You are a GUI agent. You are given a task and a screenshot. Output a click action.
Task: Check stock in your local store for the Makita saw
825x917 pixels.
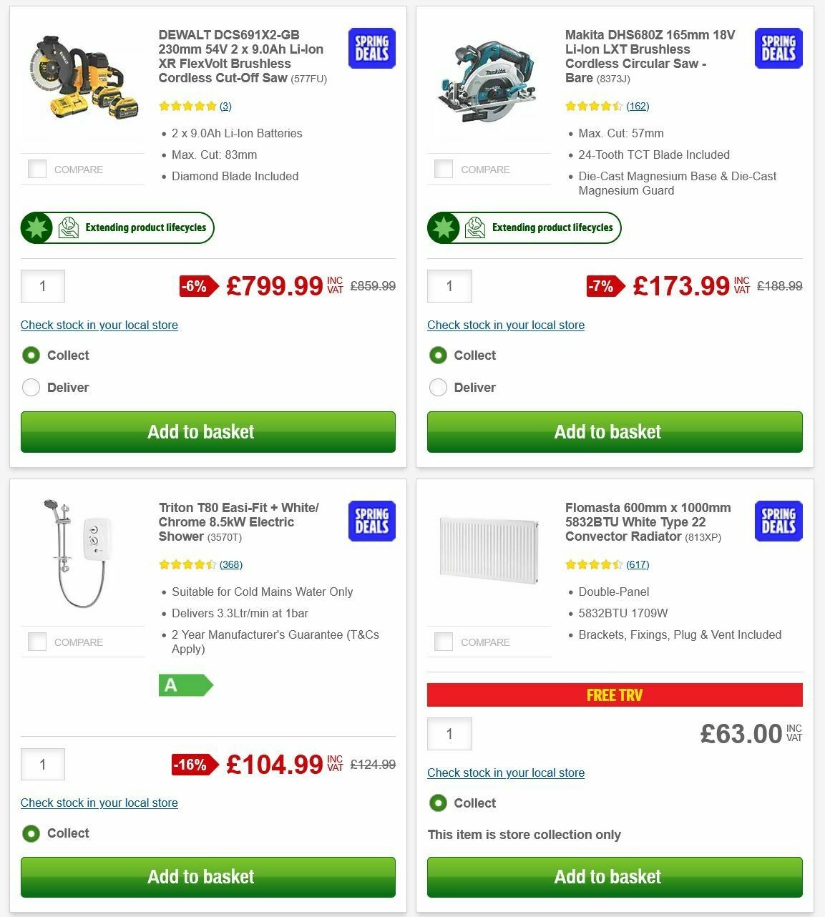point(505,325)
